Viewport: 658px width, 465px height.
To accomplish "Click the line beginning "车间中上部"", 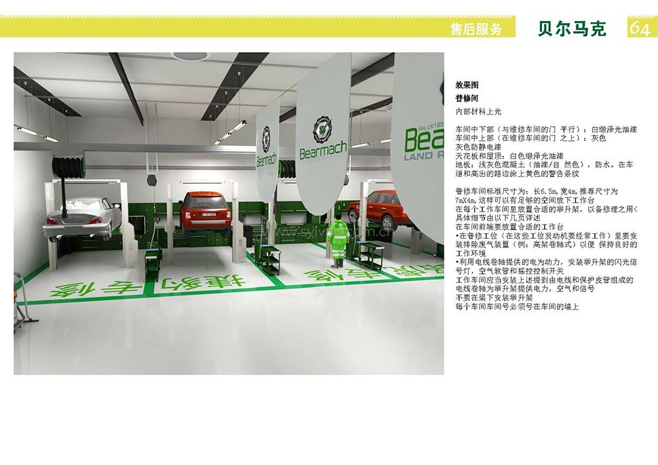I will (x=531, y=138).
